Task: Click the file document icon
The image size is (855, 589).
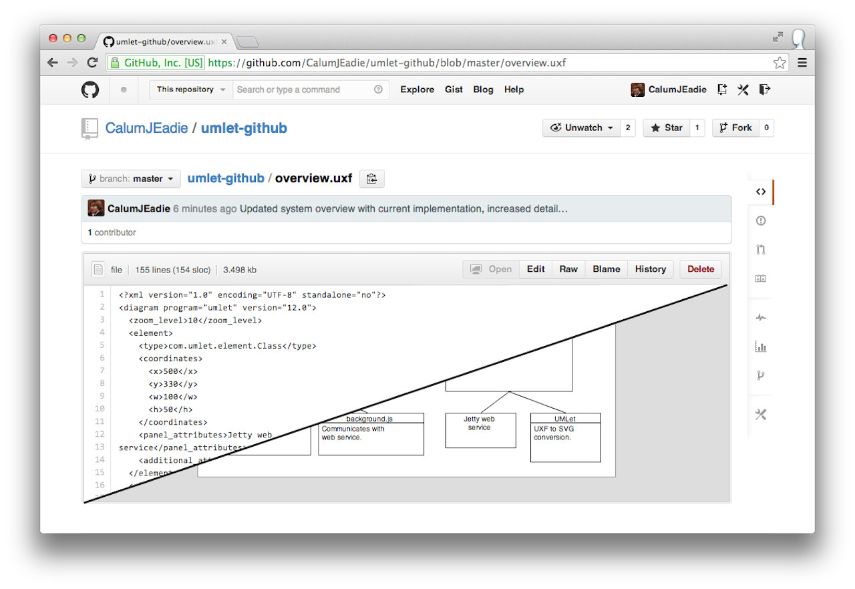Action: [x=98, y=269]
